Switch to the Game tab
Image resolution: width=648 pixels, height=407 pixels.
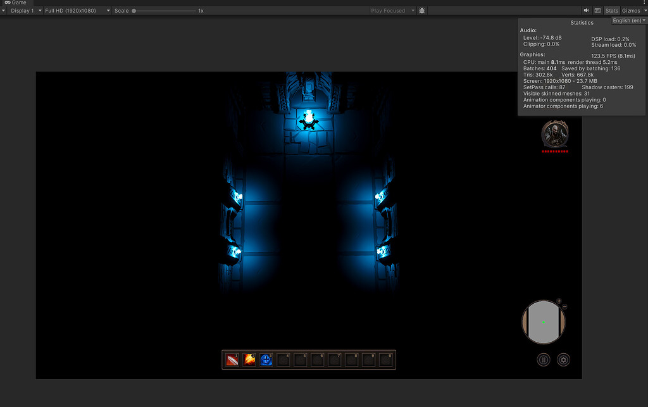click(15, 3)
